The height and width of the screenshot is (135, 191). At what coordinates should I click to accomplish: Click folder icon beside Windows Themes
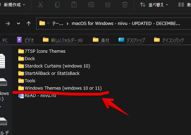[x=21, y=88]
